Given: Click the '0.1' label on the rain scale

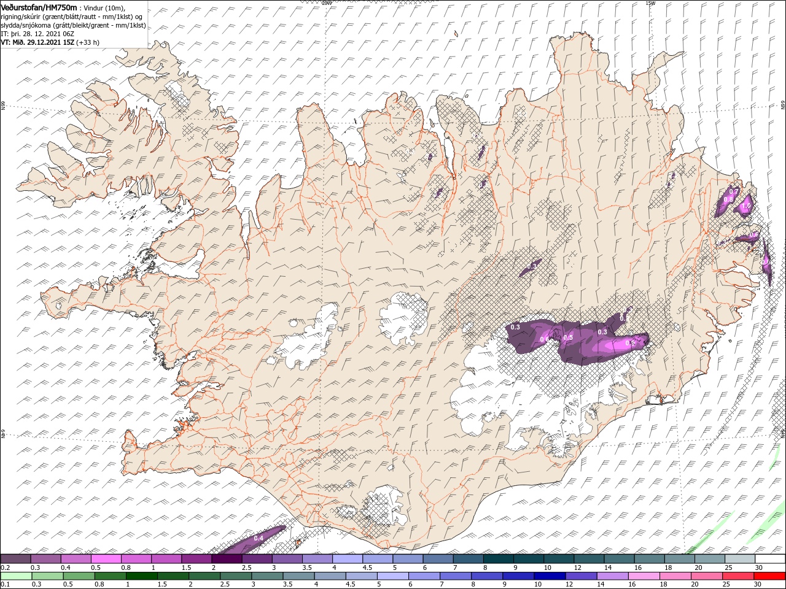Looking at the screenshot, I should pos(5,585).
